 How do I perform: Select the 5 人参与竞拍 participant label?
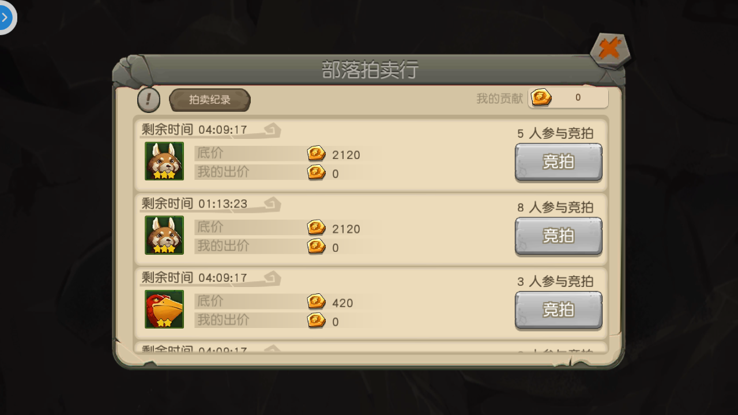(x=555, y=133)
